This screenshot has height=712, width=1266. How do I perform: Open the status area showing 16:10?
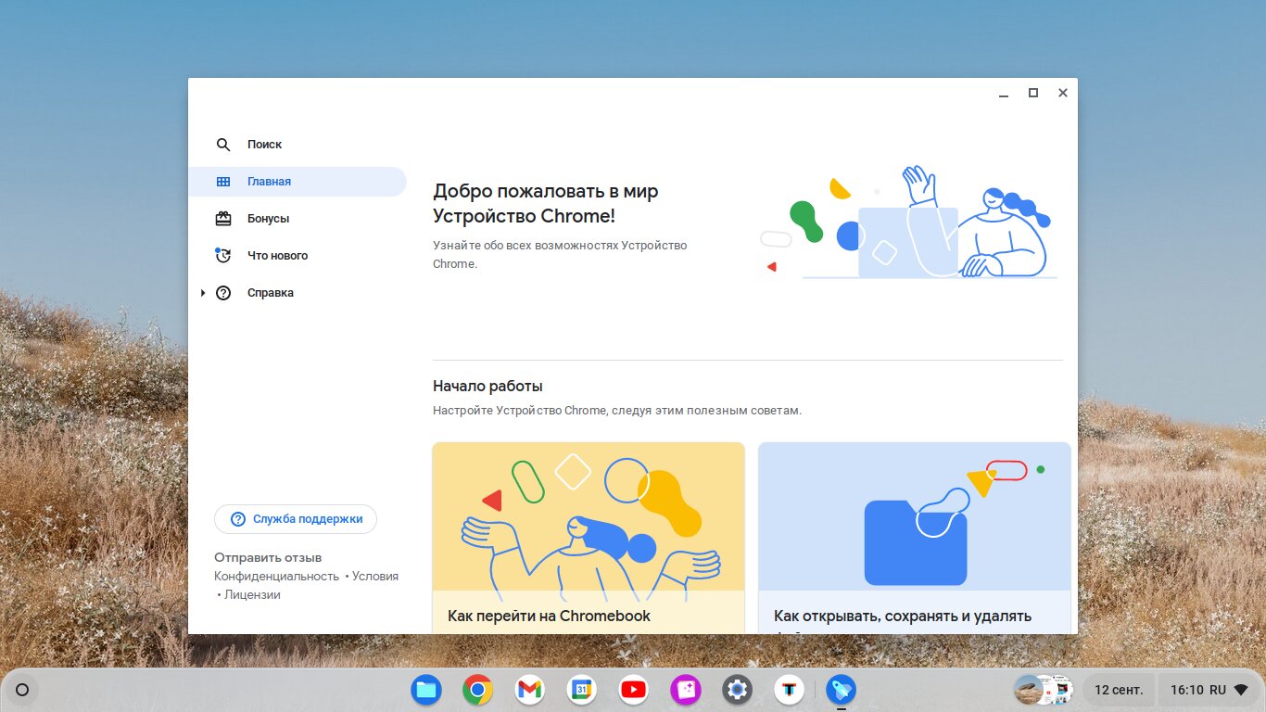[1209, 690]
